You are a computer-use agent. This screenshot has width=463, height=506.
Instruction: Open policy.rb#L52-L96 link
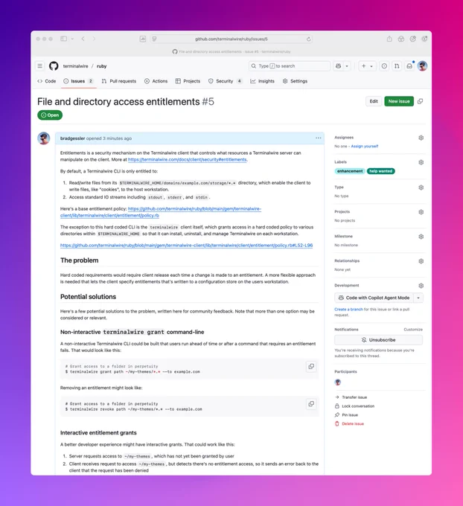(x=186, y=246)
